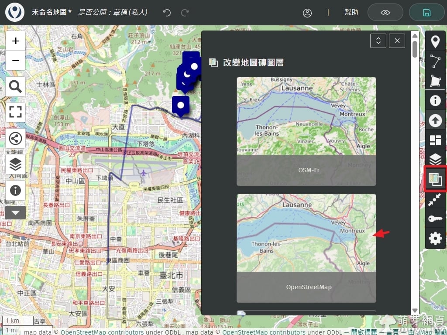Open the map settings gear icon
Viewport: 447px width, 335px height.
(435, 238)
